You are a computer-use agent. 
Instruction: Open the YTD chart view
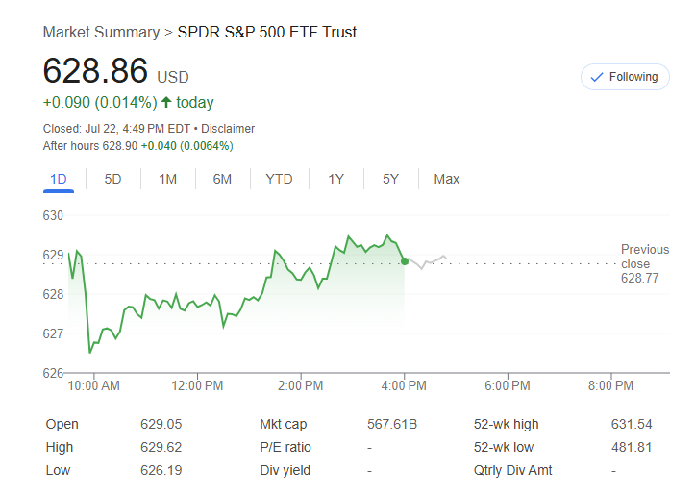(279, 179)
